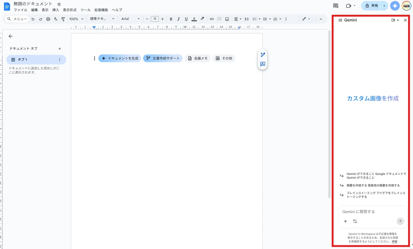The image size is (413, 249).
Task: Open the ファイル menu
Action: coord(20,10)
